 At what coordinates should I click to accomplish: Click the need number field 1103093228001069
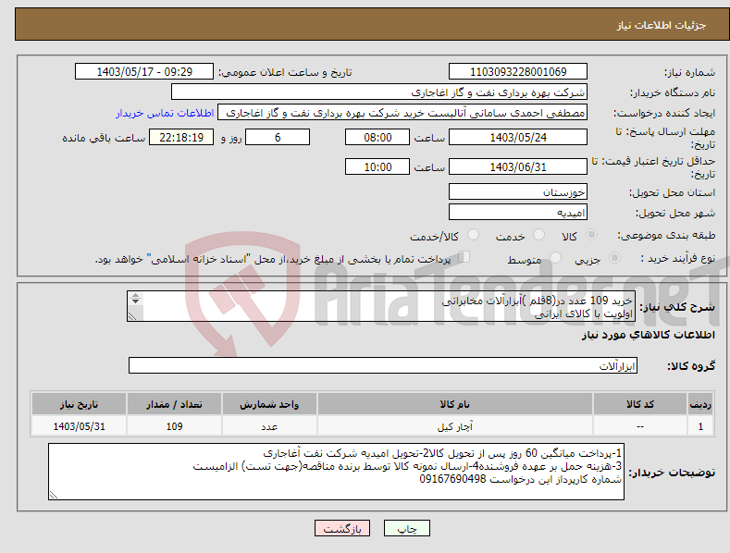[x=518, y=72]
